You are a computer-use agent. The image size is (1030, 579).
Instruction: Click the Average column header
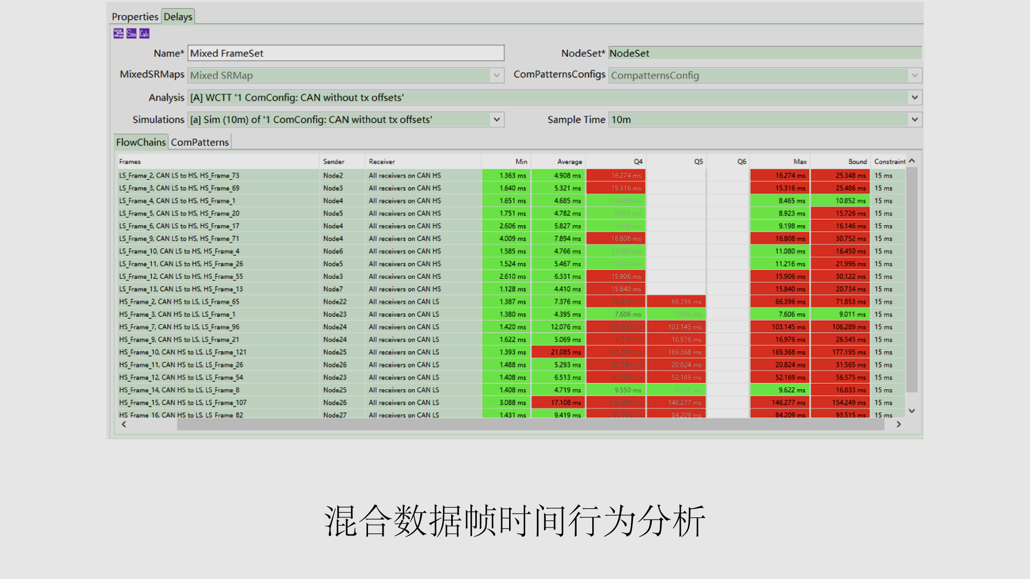click(x=569, y=161)
